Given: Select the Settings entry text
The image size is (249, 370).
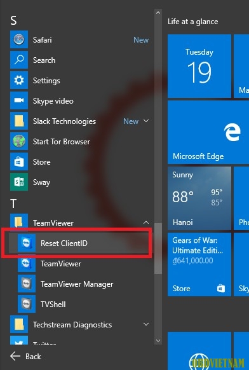Looking at the screenshot, I should (x=46, y=81).
